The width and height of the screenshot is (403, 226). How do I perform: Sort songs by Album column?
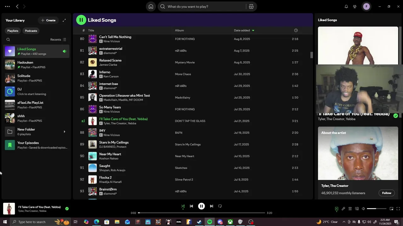click(x=179, y=30)
